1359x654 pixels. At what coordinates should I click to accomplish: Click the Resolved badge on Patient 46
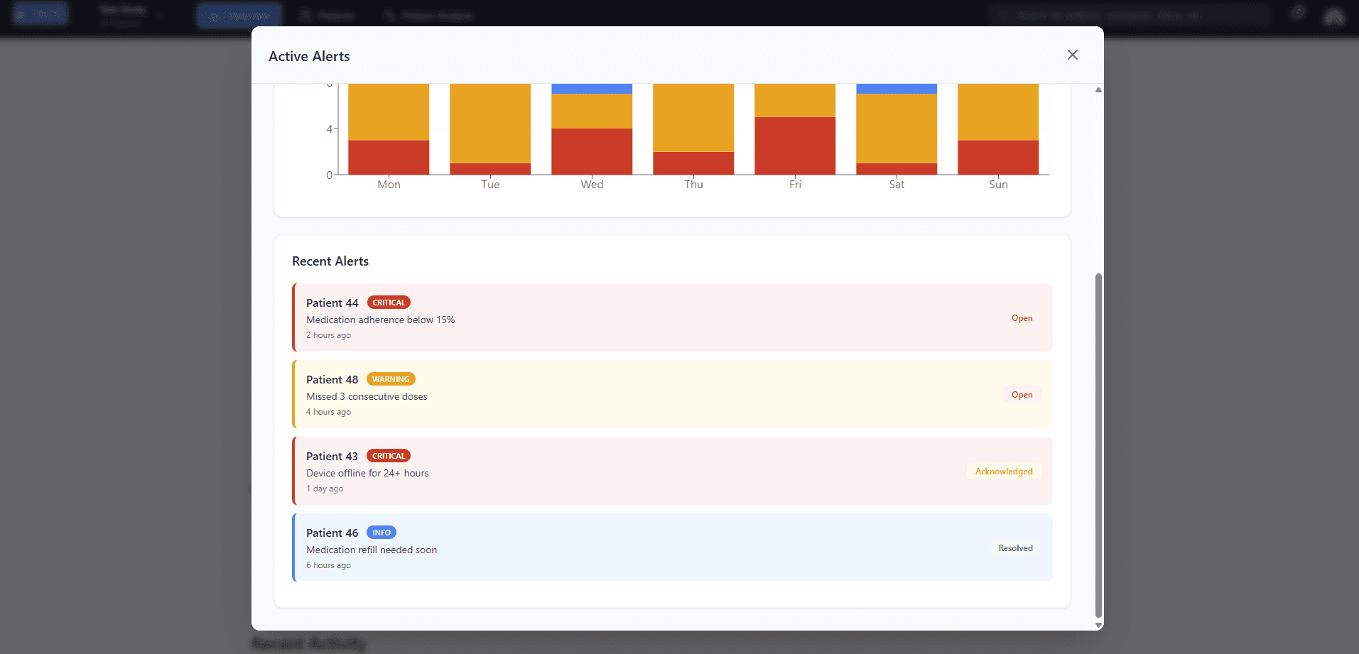coord(1015,547)
